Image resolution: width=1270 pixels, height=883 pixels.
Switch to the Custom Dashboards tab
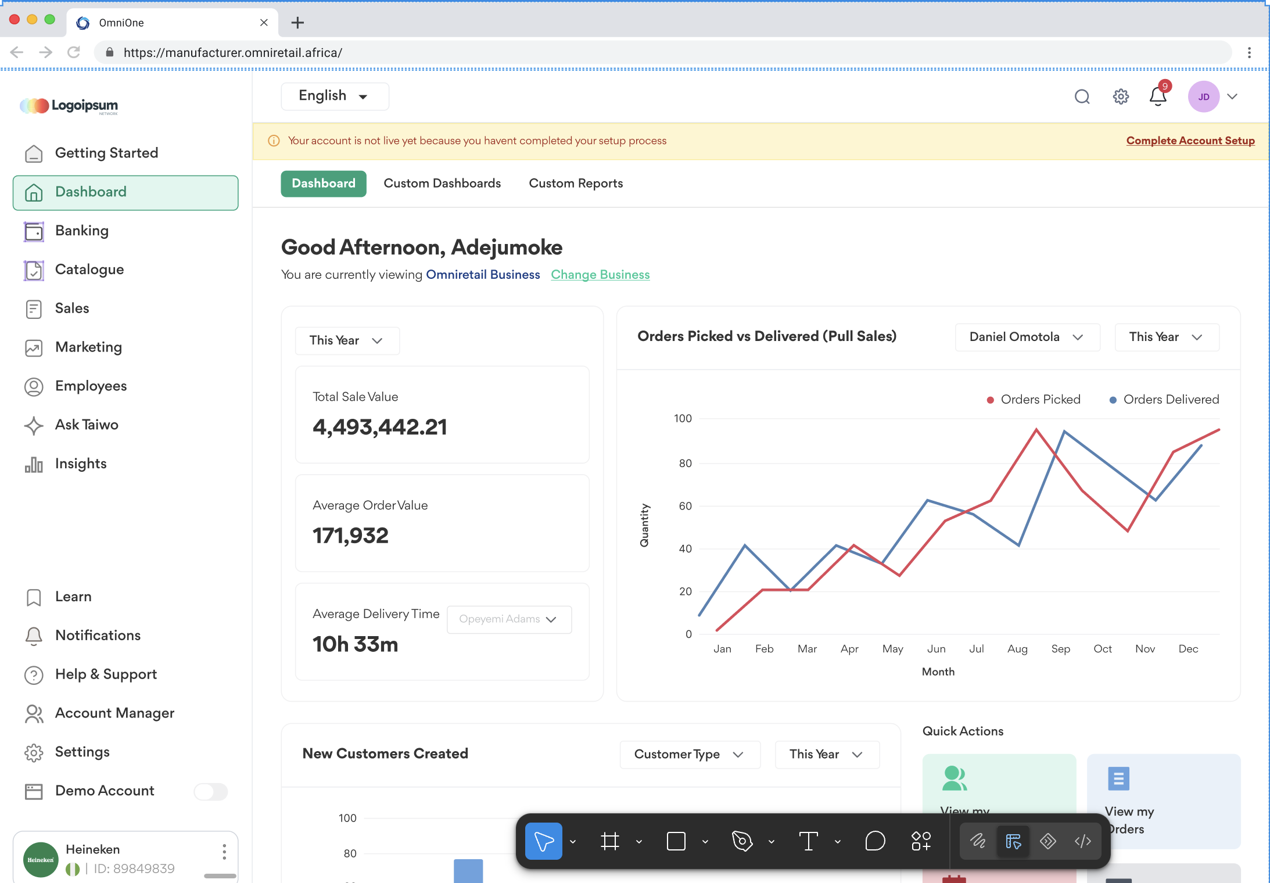point(442,184)
